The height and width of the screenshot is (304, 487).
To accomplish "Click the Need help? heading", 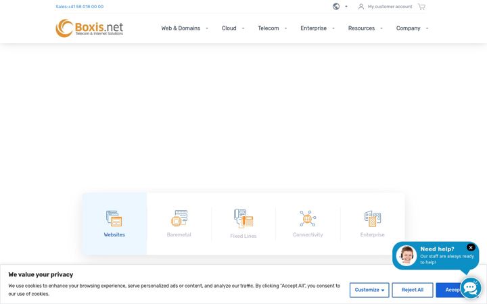I will [x=437, y=249].
